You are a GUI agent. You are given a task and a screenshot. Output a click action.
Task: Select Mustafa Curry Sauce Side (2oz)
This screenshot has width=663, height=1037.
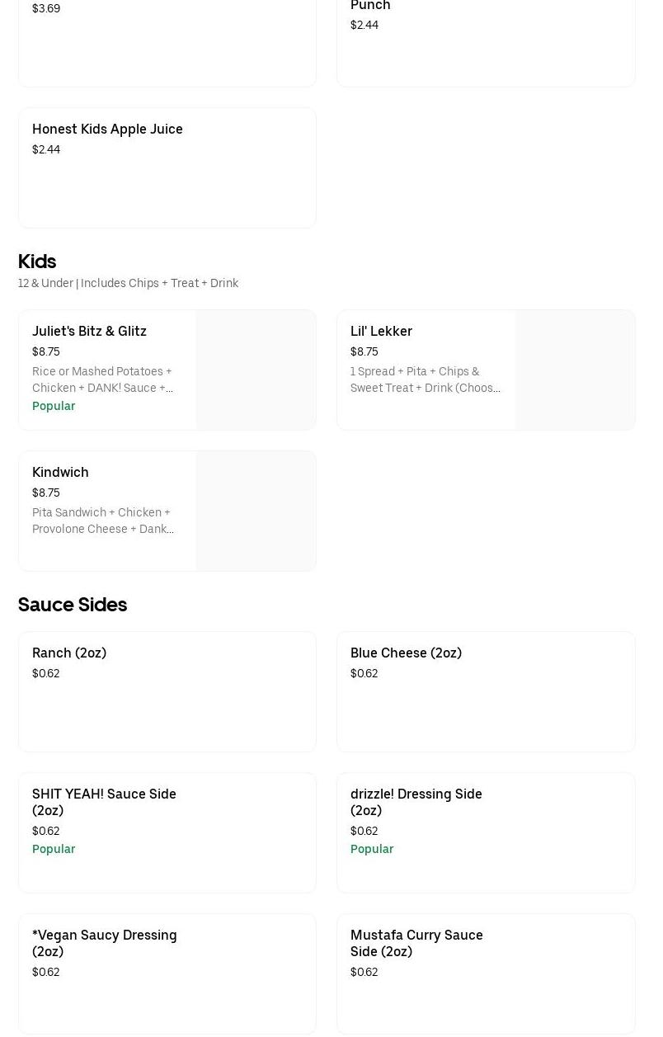(416, 943)
